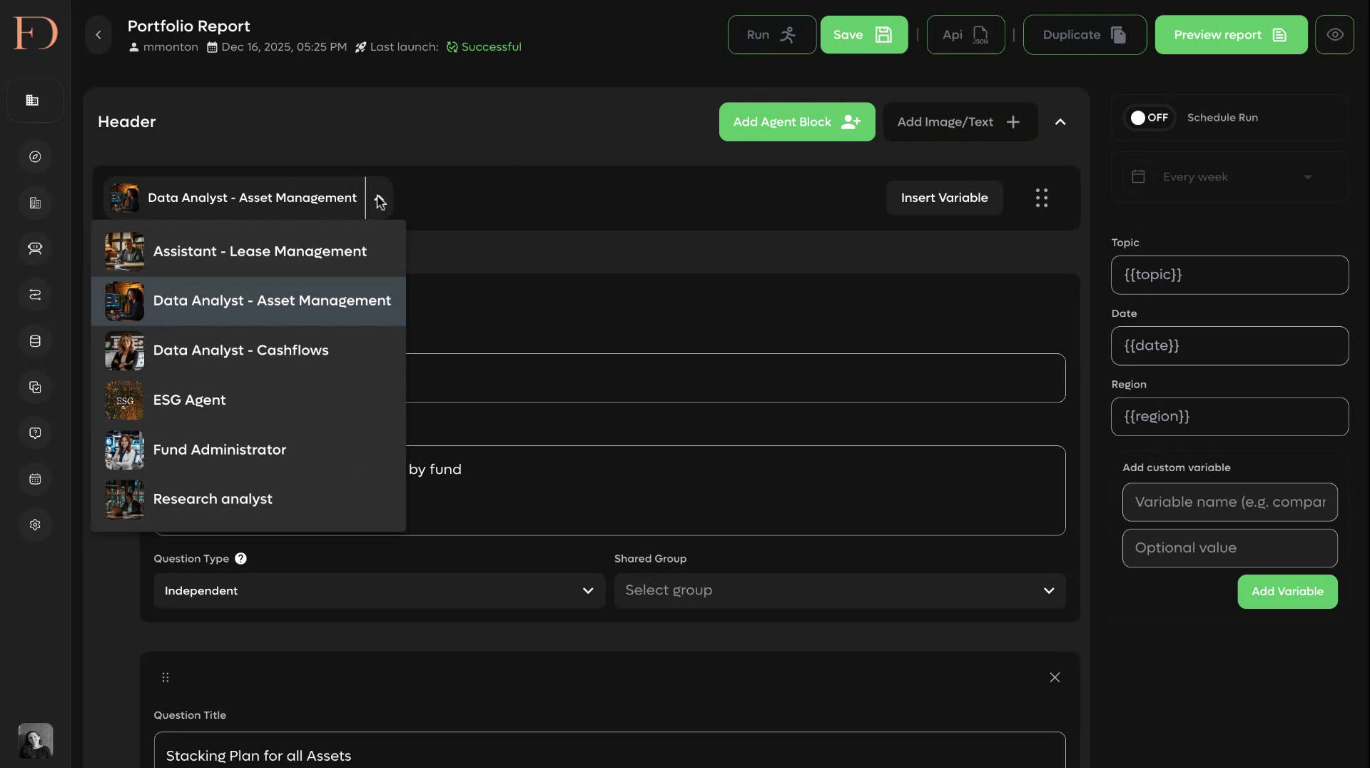Duplicate the report
The image size is (1370, 768).
coord(1085,35)
